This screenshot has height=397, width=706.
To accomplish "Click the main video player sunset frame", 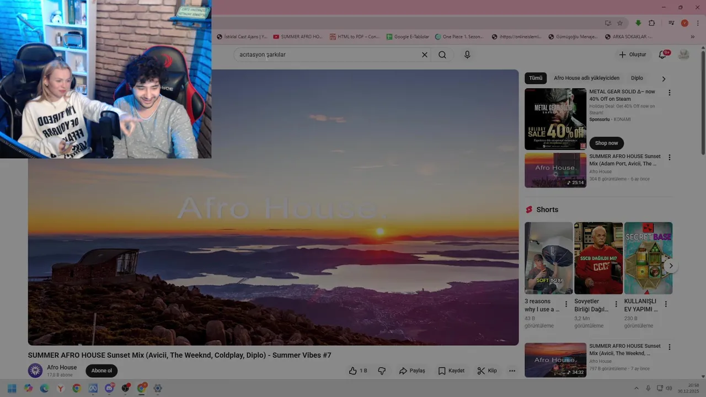I will point(273,207).
